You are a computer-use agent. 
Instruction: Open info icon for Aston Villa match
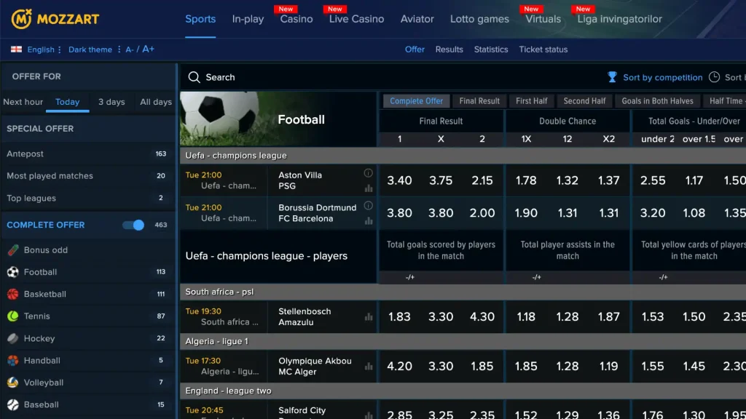[x=368, y=173]
